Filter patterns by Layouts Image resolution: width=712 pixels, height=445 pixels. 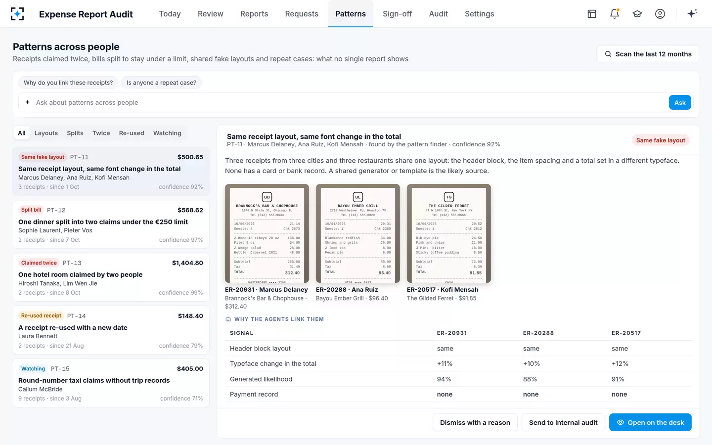pyautogui.click(x=46, y=133)
